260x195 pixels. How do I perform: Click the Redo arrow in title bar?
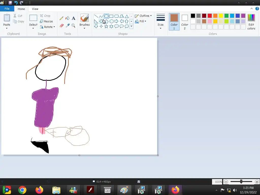click(x=21, y=3)
